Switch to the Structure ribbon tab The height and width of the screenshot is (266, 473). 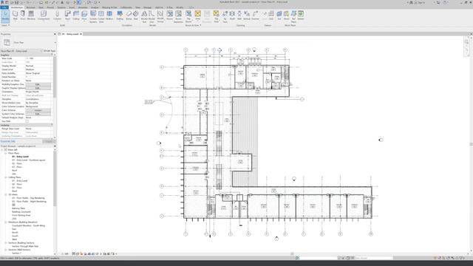point(30,7)
